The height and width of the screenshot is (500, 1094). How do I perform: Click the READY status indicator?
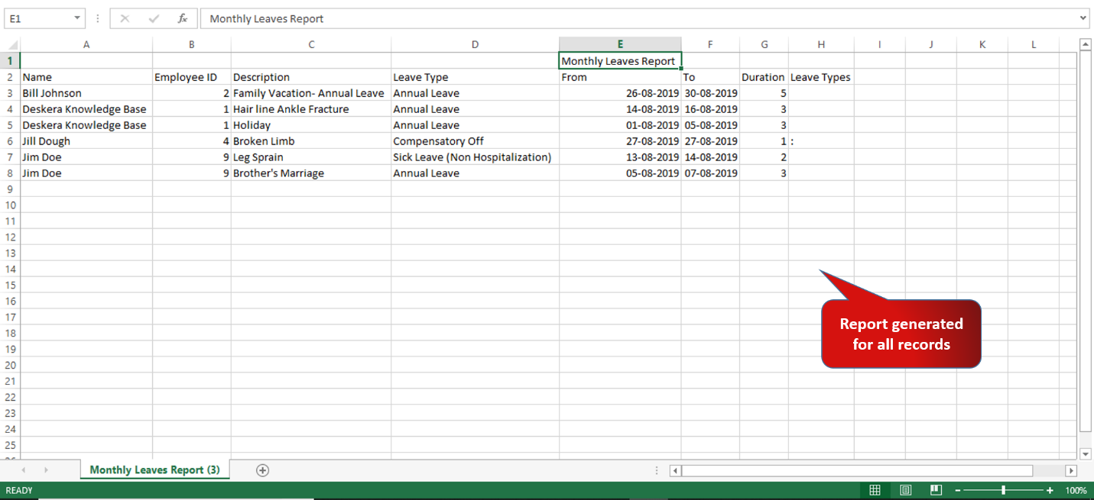(19, 489)
